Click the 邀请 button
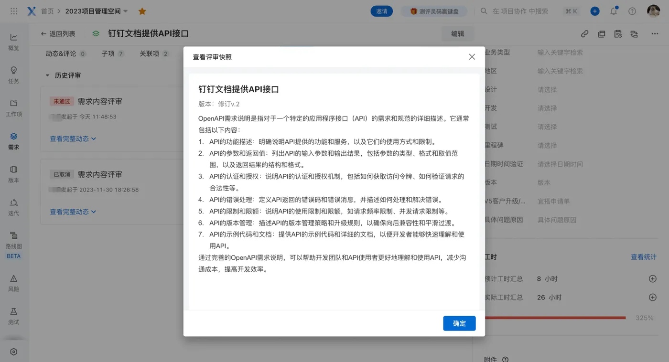Viewport: 669px width, 362px height. (x=382, y=11)
